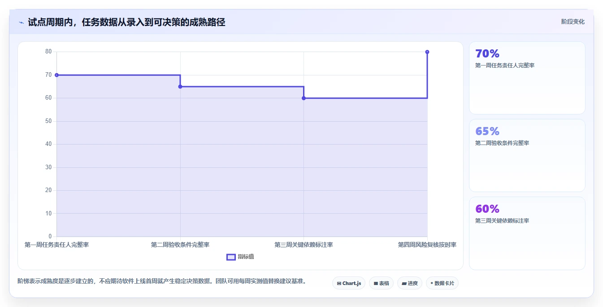Click the chart data point at 70
This screenshot has width=603, height=307.
point(56,75)
